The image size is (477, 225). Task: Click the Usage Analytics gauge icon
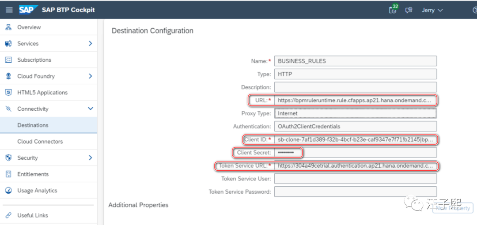(8, 191)
